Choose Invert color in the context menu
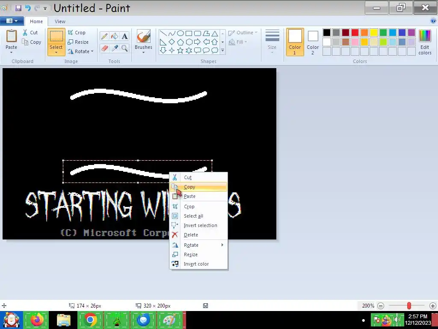The image size is (438, 329). pyautogui.click(x=198, y=264)
